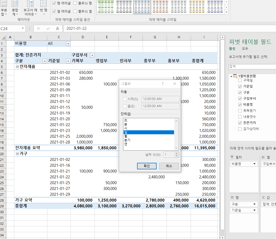276x239 pixels.
Task: Click the help question mark in 그룹화 dialog
Action: point(162,84)
